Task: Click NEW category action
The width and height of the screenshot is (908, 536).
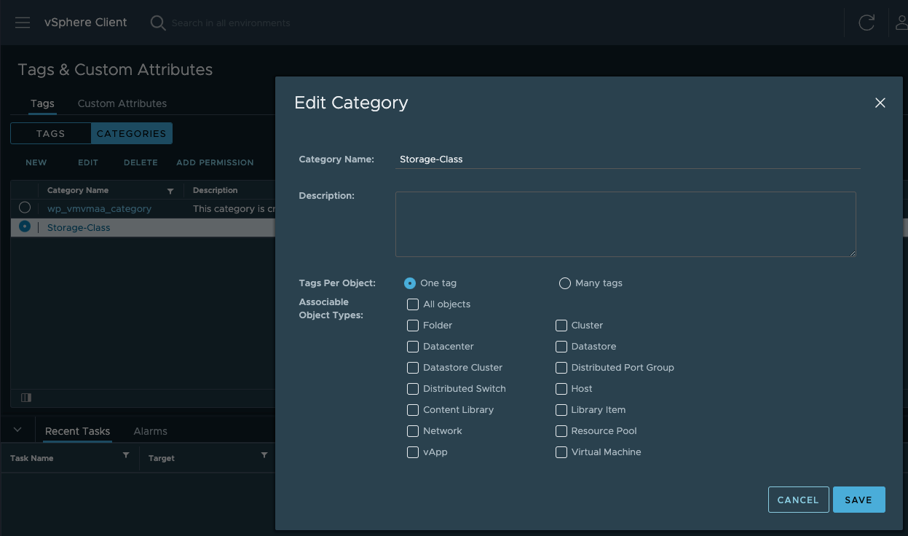Action: click(x=36, y=162)
